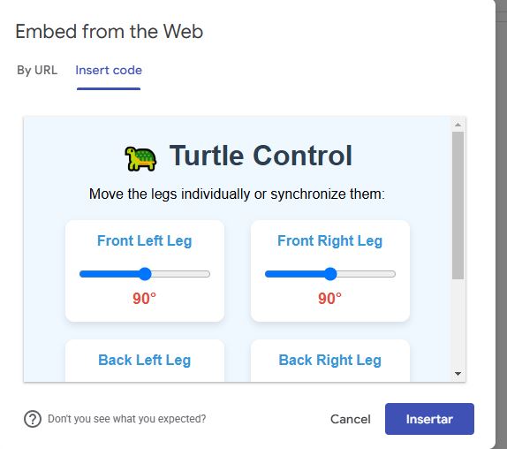Viewport: 507px width, 449px height.
Task: Click the Front Left Leg slider handle
Action: [x=145, y=274]
